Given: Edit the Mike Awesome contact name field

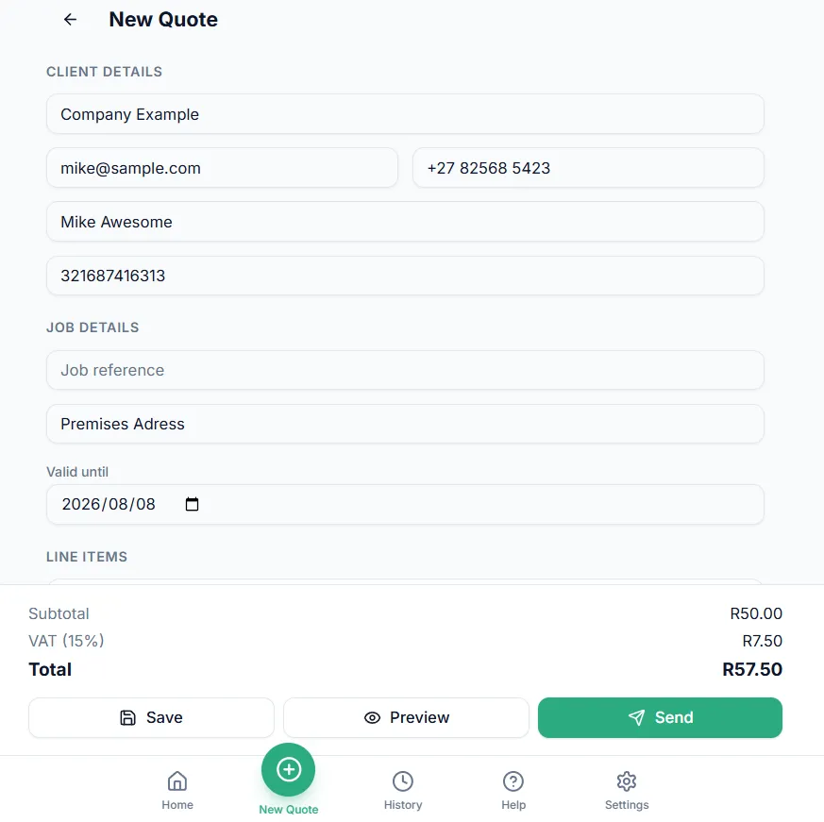Looking at the screenshot, I should [x=405, y=222].
